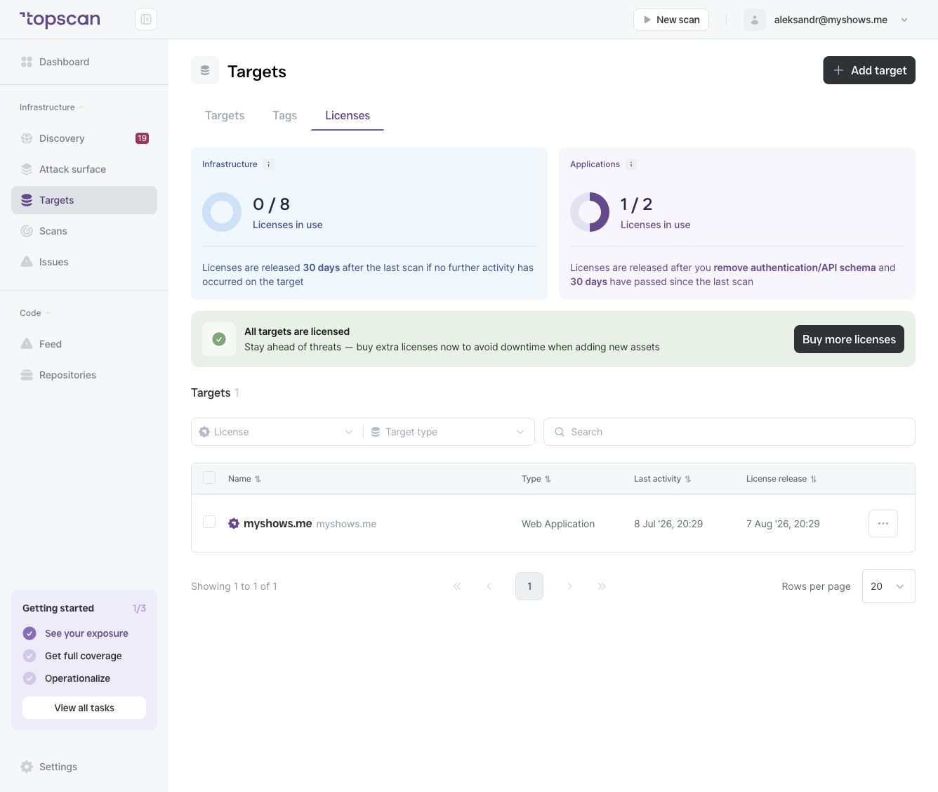Image resolution: width=938 pixels, height=792 pixels.
Task: Click the Discovery 19 notification badge
Action: point(142,138)
